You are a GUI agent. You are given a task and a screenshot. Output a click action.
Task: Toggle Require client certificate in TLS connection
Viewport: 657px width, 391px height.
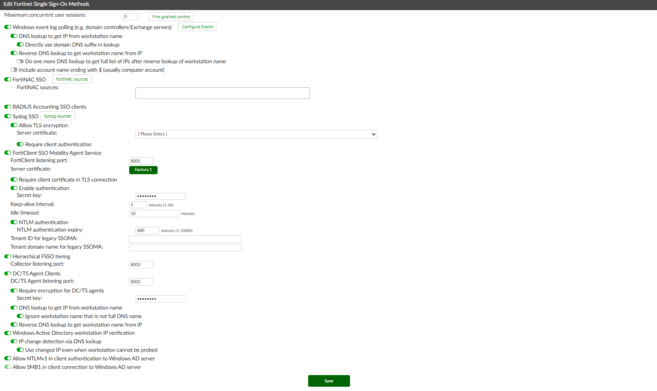[14, 180]
